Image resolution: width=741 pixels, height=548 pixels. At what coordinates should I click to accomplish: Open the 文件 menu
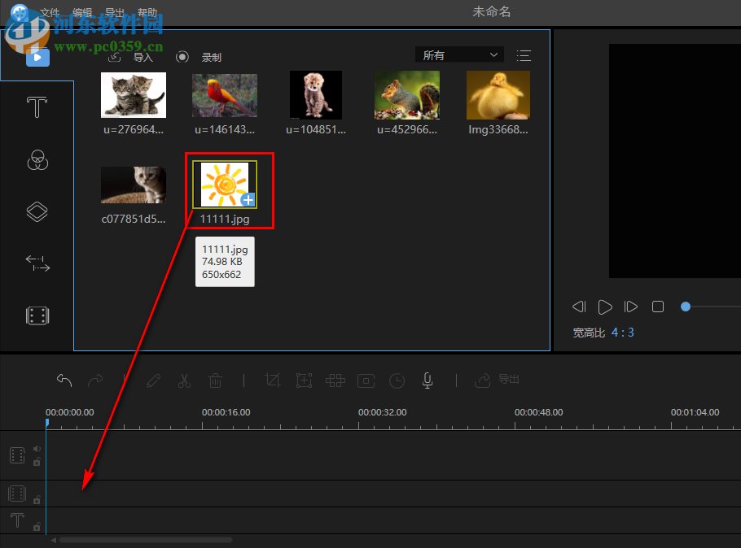click(x=50, y=11)
